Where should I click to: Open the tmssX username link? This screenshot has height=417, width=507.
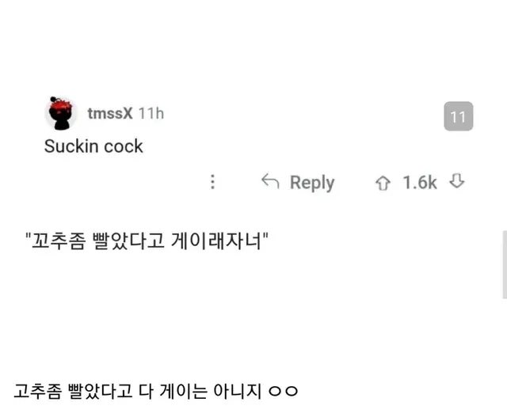coord(110,114)
